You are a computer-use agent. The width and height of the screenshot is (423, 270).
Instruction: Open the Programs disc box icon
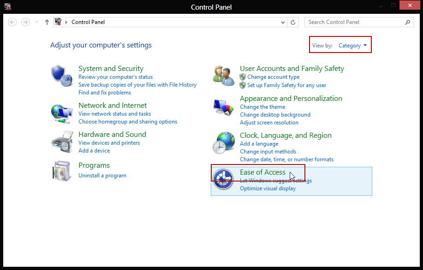(62, 171)
